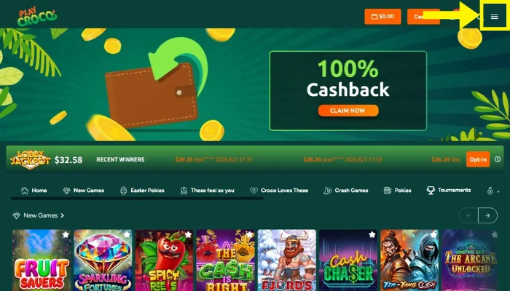This screenshot has height=291, width=510.
Task: Open the Croco Loves These tab
Action: click(279, 191)
